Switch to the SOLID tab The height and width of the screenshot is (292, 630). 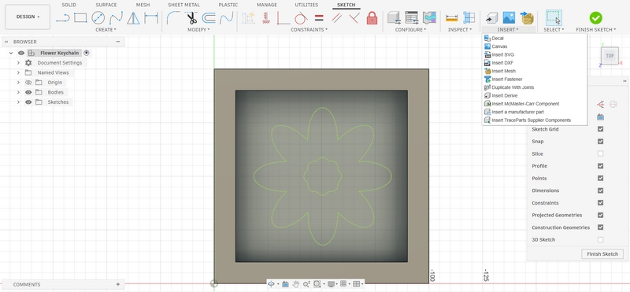[69, 5]
